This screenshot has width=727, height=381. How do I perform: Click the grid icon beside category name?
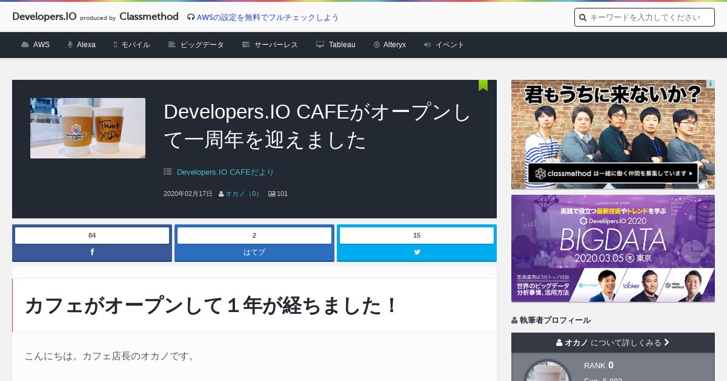168,172
